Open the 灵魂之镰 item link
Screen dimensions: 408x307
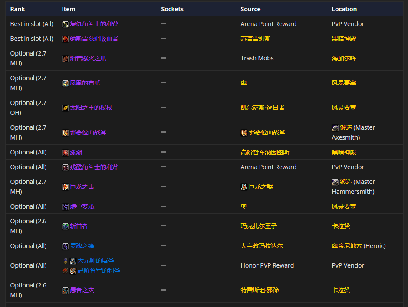tap(82, 246)
